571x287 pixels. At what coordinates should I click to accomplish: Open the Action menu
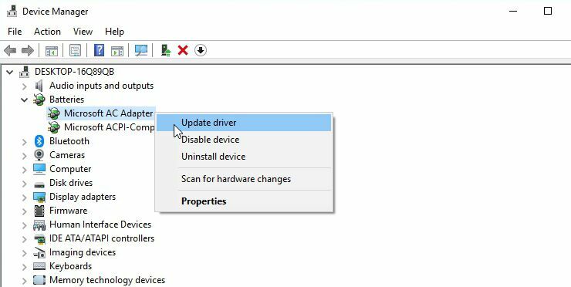[47, 32]
